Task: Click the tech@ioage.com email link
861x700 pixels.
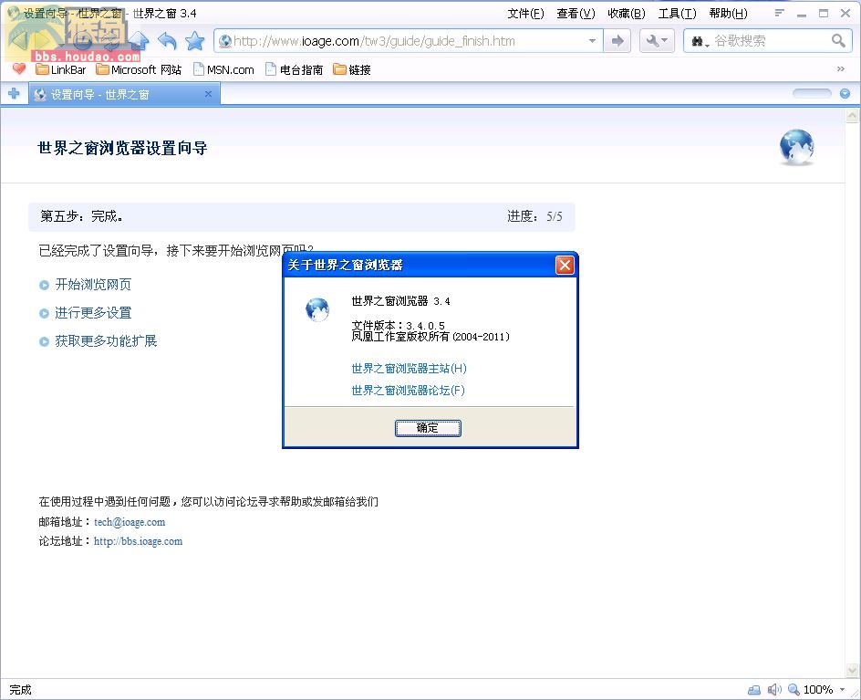Action: click(130, 522)
